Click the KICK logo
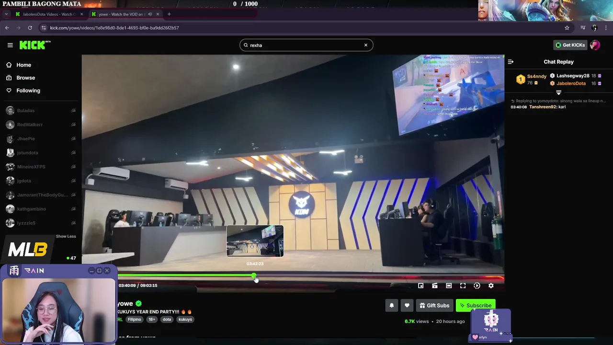The height and width of the screenshot is (345, 613). tap(34, 45)
